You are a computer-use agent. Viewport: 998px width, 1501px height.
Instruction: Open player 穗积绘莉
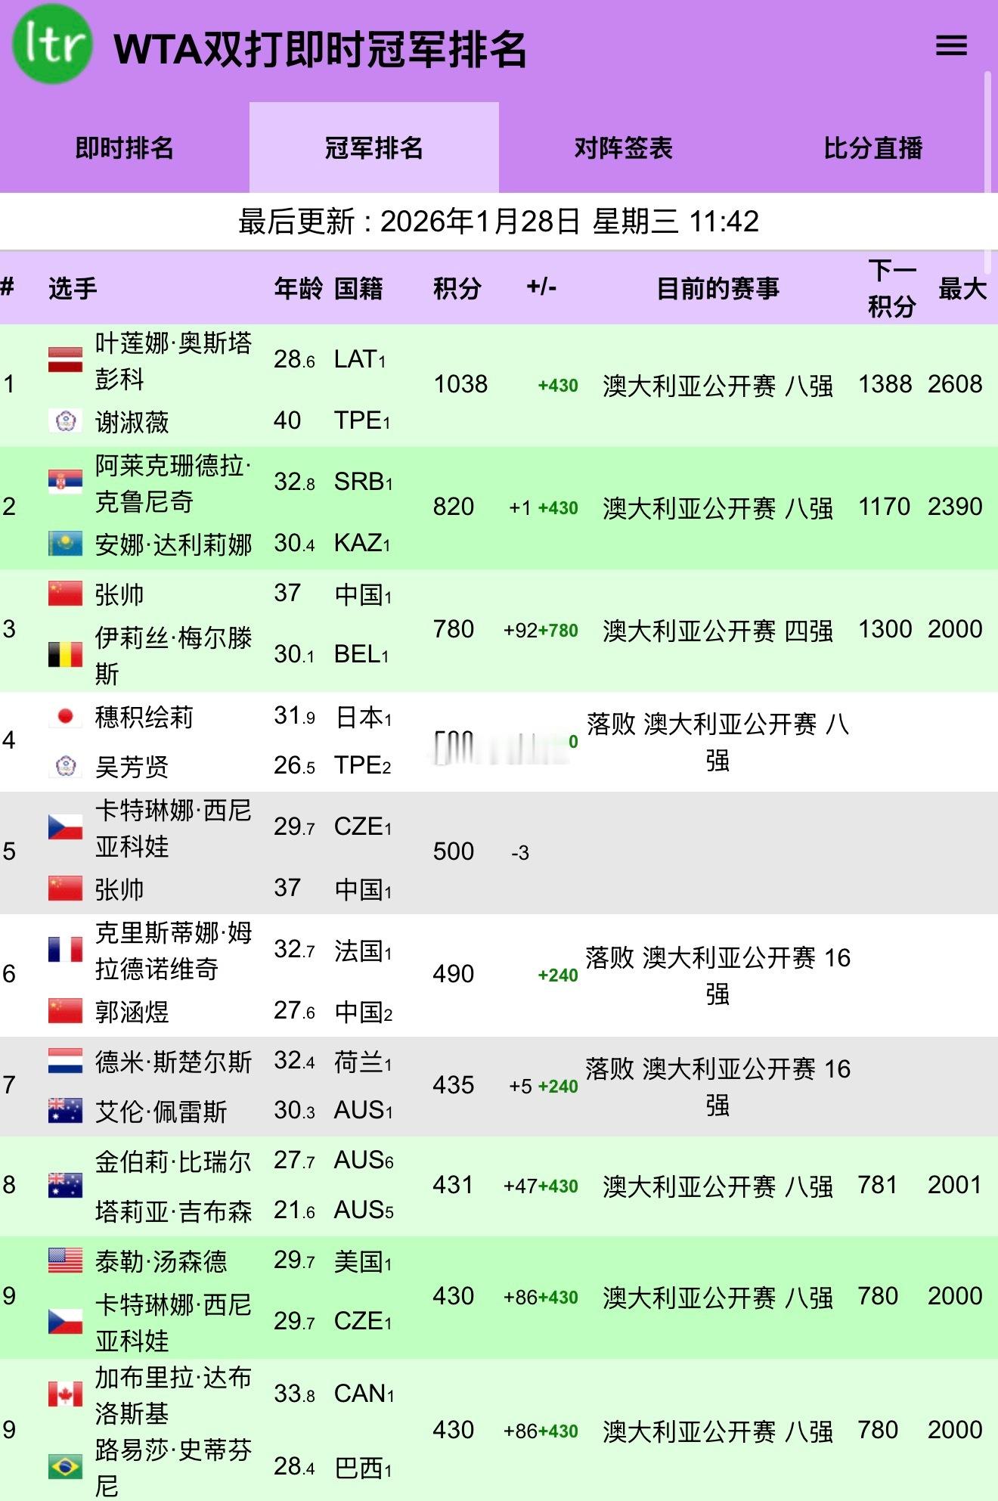144,717
